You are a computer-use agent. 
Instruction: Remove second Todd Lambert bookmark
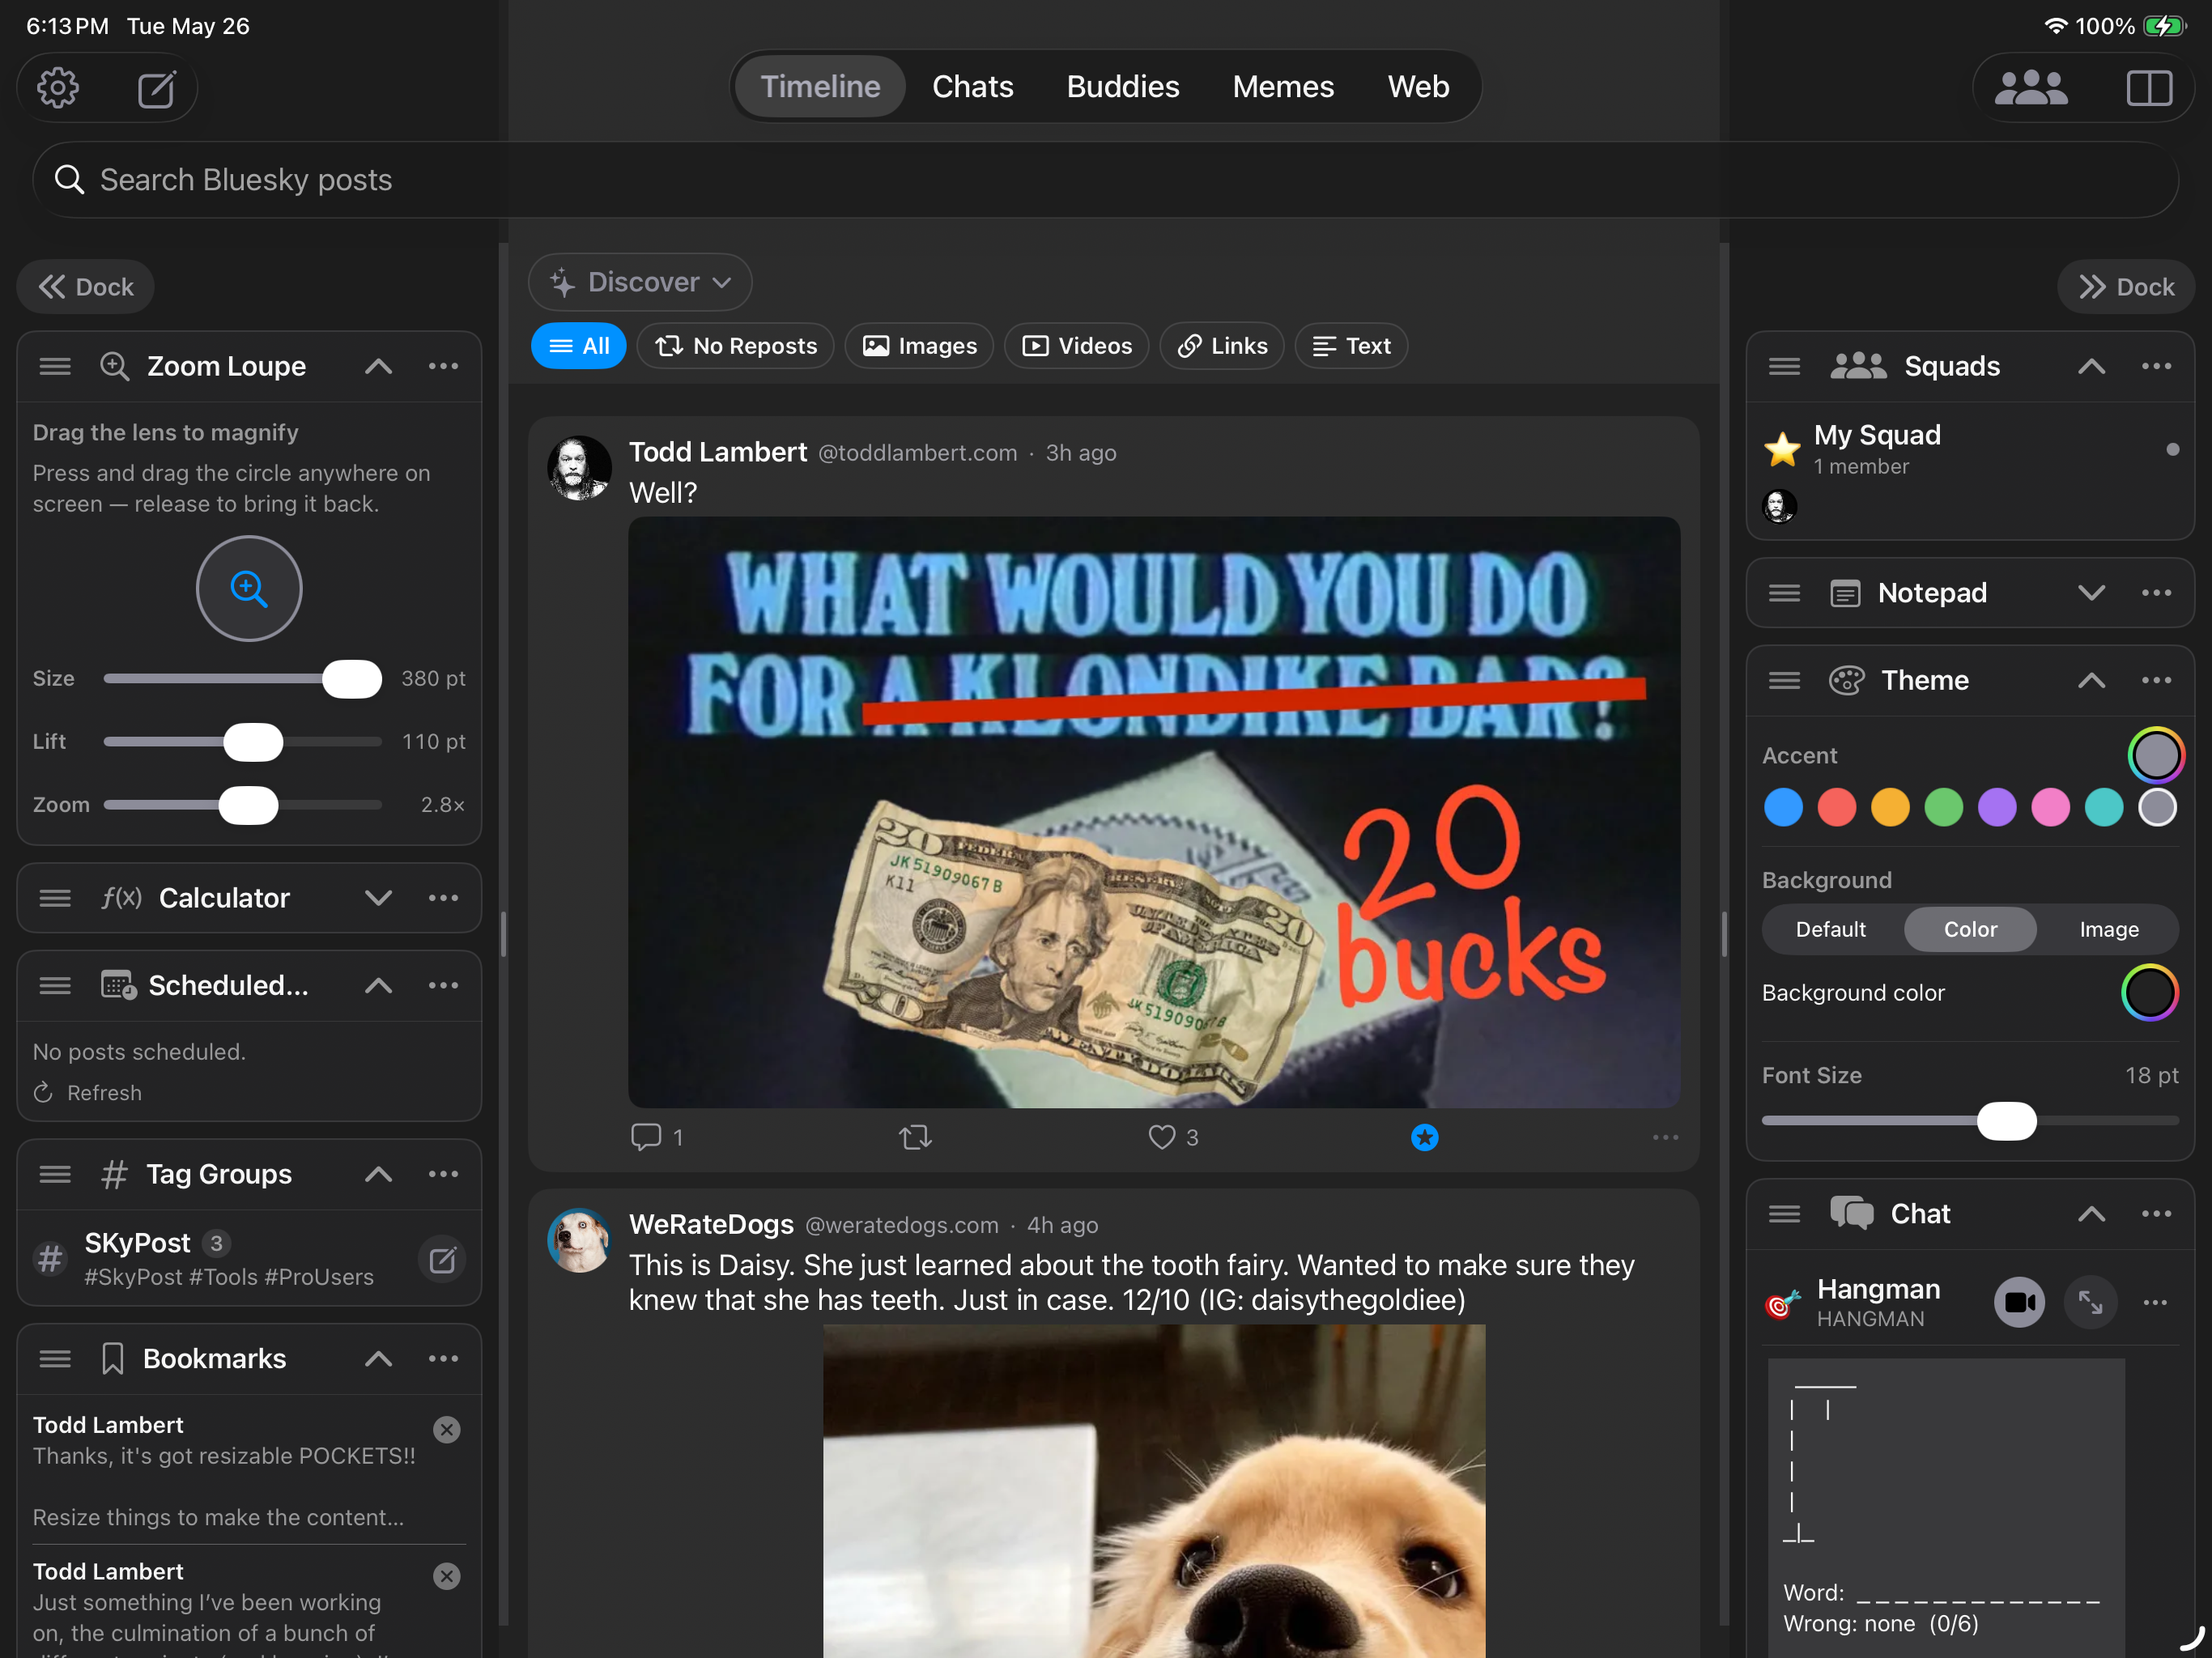coord(447,1576)
